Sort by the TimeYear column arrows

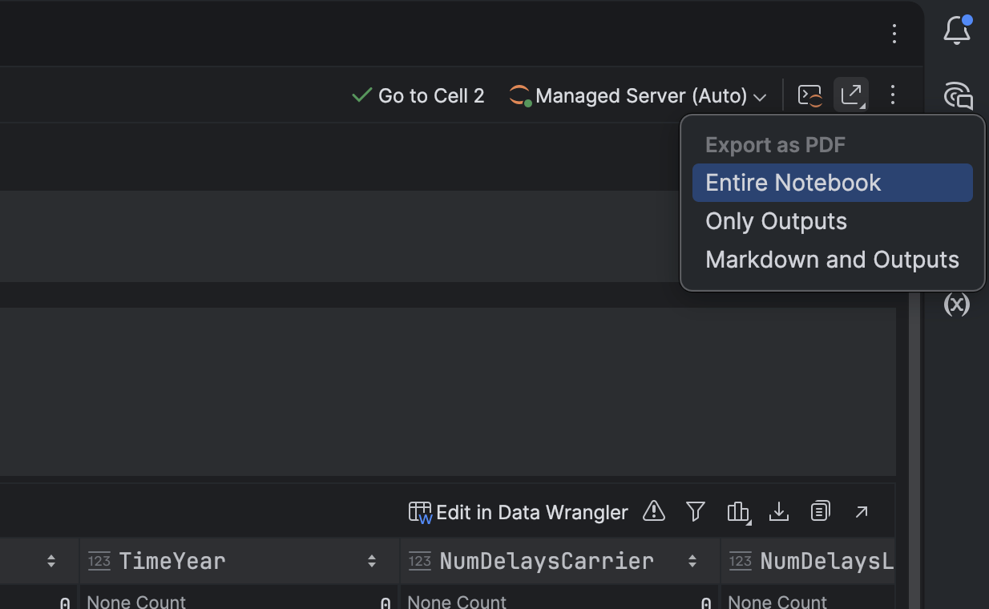(372, 561)
